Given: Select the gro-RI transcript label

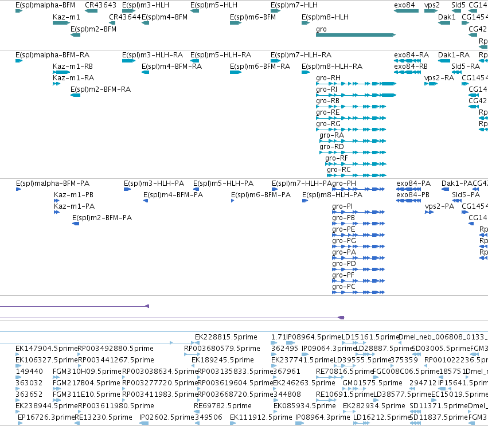Looking at the screenshot, I should point(326,89).
